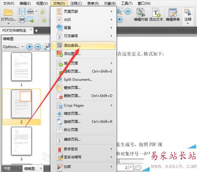Close the 书签 panel tab
This screenshot has width=197, height=172.
20,168
